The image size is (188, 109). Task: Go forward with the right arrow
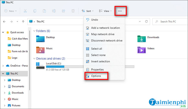[11, 22]
